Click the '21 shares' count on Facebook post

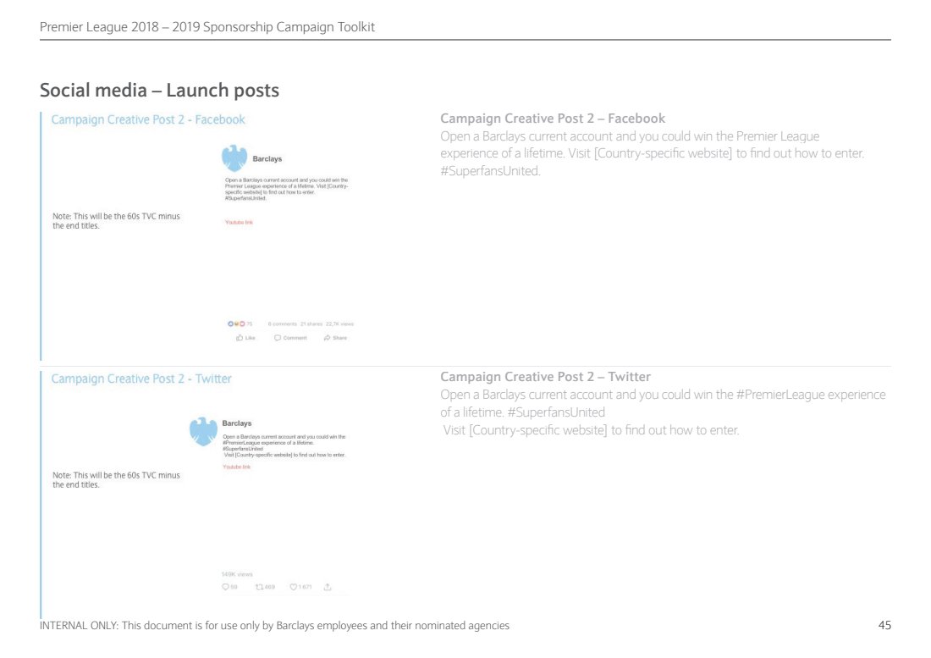coord(311,323)
